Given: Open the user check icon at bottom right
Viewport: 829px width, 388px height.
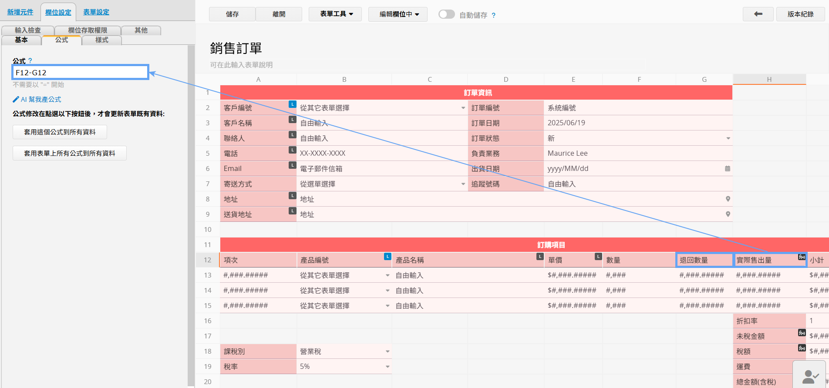Looking at the screenshot, I should 809,376.
